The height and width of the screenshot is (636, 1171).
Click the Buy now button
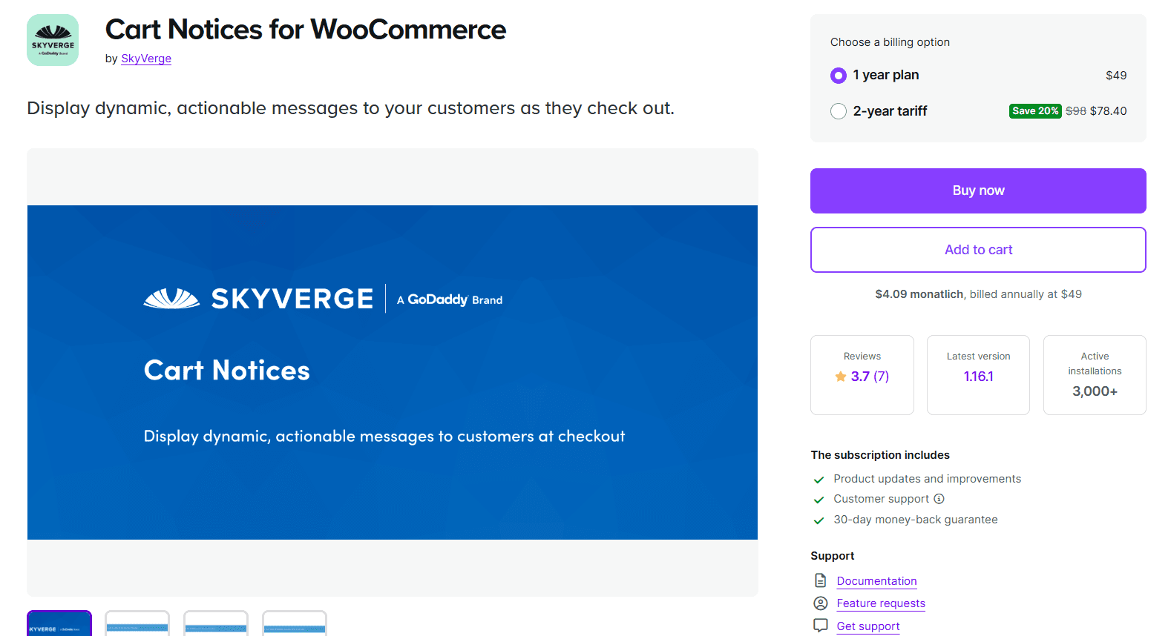click(x=978, y=191)
